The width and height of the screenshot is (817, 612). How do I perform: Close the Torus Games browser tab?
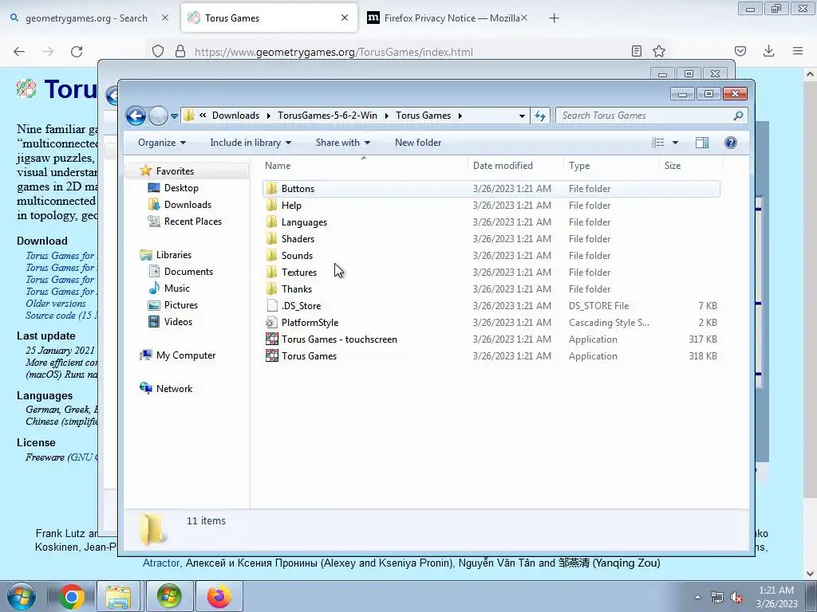345,18
